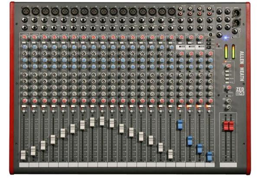Viewport: 260px width, 178px height.
Task: Click the label strip below the leftmost fader
Action: [23, 165]
